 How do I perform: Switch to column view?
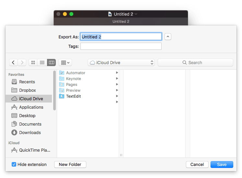[51, 62]
